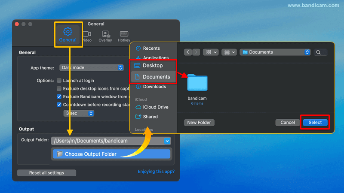
Task: Toggle Exclude desktop icons checkbox
Action: (x=59, y=88)
